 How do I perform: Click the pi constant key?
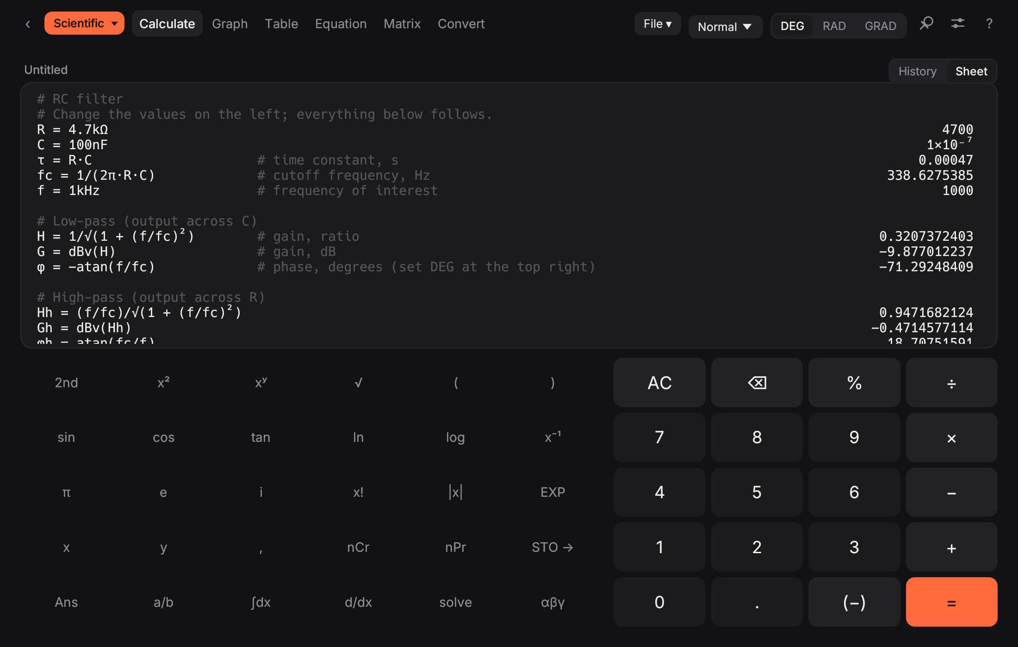click(66, 492)
